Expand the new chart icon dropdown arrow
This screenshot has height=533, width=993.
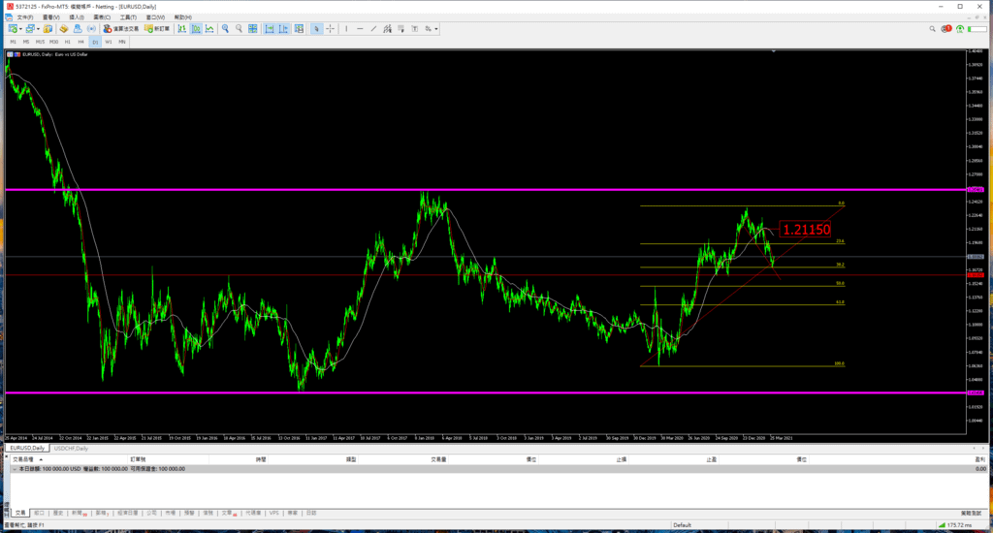coord(20,29)
